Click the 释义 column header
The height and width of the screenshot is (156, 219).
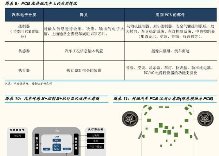click(x=84, y=15)
